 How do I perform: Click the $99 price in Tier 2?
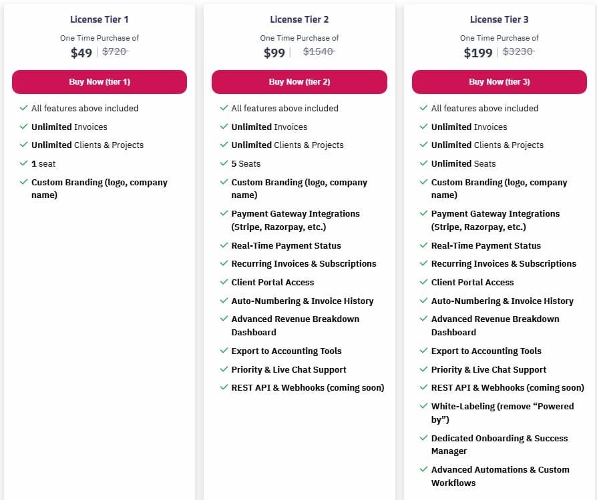274,53
